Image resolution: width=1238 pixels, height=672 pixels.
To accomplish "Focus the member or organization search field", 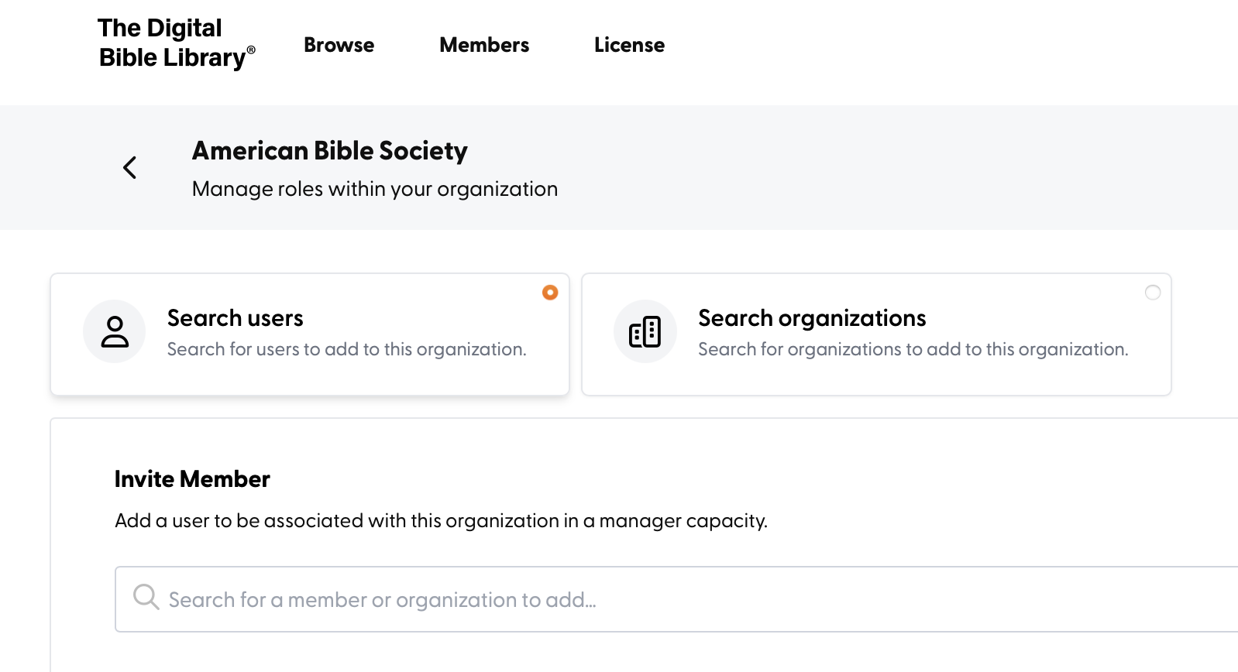I will click(x=676, y=599).
